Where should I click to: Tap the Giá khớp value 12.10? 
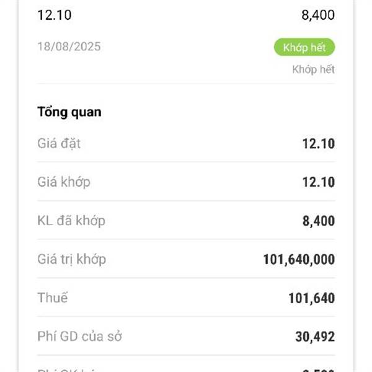(x=319, y=182)
